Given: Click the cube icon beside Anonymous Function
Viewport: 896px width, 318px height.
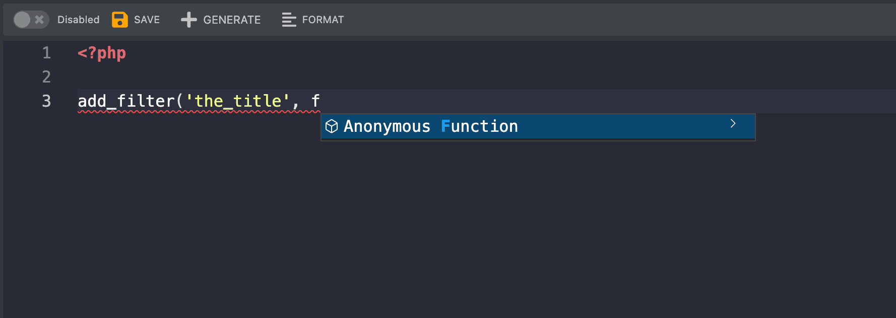Looking at the screenshot, I should [x=332, y=126].
